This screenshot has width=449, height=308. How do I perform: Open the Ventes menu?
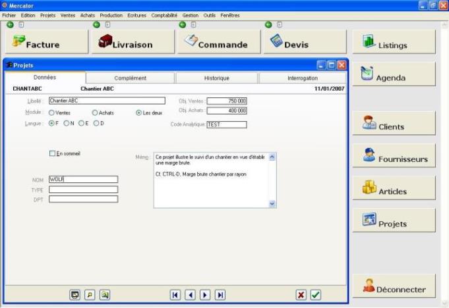coord(68,15)
